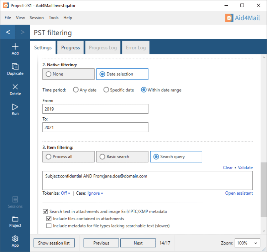Switch to the Progress Log tab
This screenshot has width=267, height=252.
coord(103,47)
